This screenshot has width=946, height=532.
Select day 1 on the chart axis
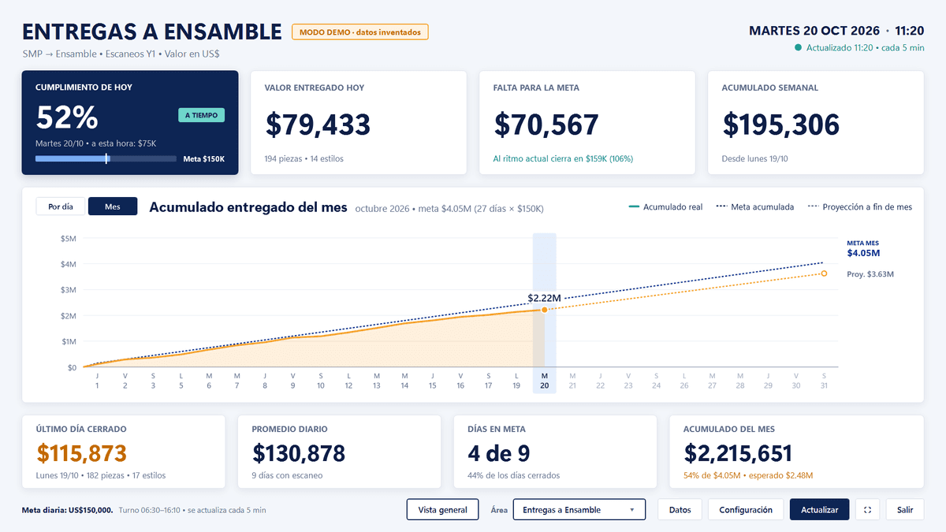coord(97,381)
